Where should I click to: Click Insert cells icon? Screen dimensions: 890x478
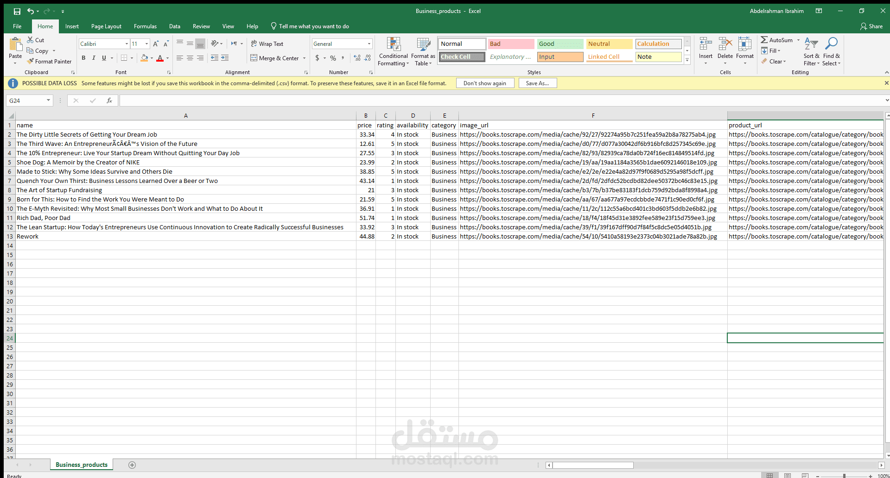pyautogui.click(x=706, y=44)
